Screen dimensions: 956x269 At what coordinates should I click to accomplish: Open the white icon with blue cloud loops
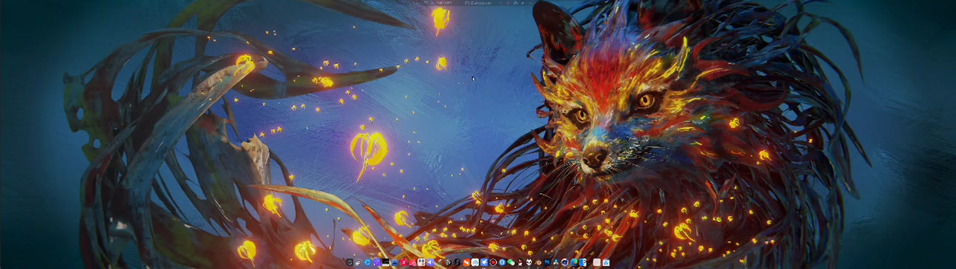click(475, 262)
